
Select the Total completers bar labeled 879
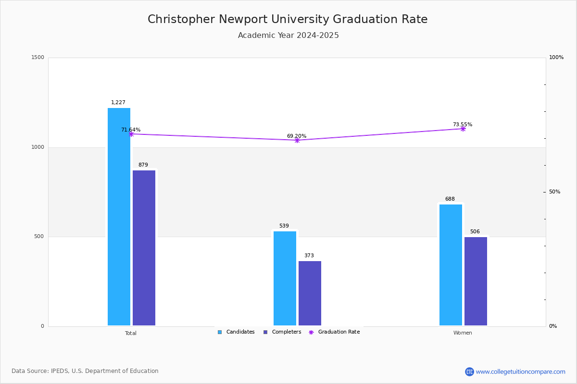click(x=144, y=248)
